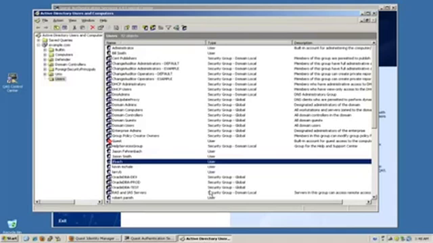Select the DnsAdmins group row
The width and height of the screenshot is (433, 243).
239,94
